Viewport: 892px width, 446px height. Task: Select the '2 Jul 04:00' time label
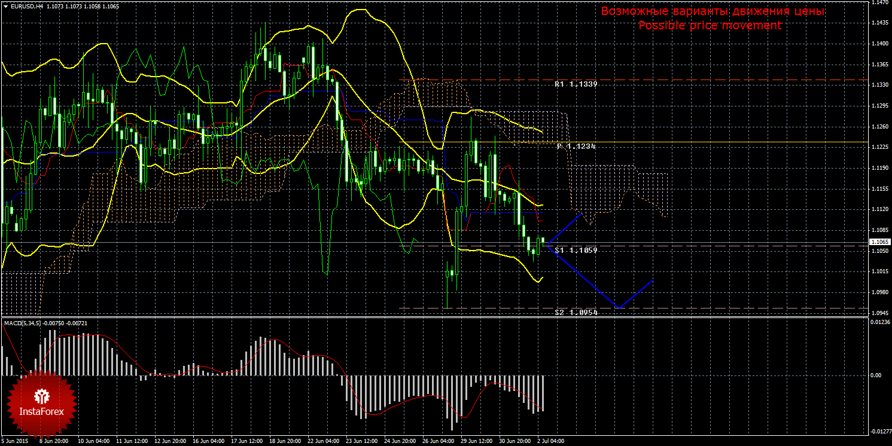click(x=550, y=441)
